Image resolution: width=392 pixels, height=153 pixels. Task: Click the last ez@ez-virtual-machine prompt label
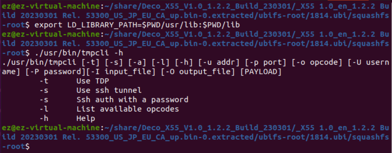pyautogui.click(x=51, y=128)
